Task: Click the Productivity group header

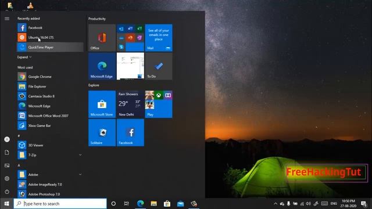Action: (97, 19)
